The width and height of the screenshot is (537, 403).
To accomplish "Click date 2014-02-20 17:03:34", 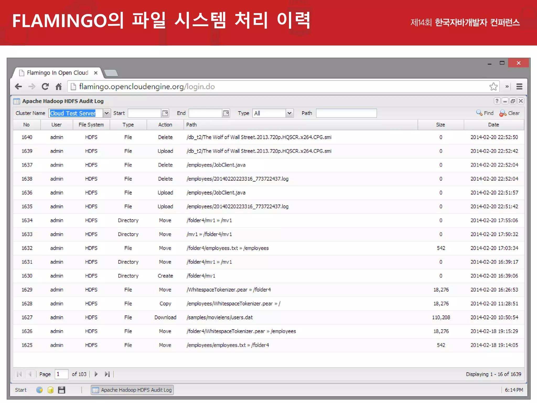I will coord(494,248).
